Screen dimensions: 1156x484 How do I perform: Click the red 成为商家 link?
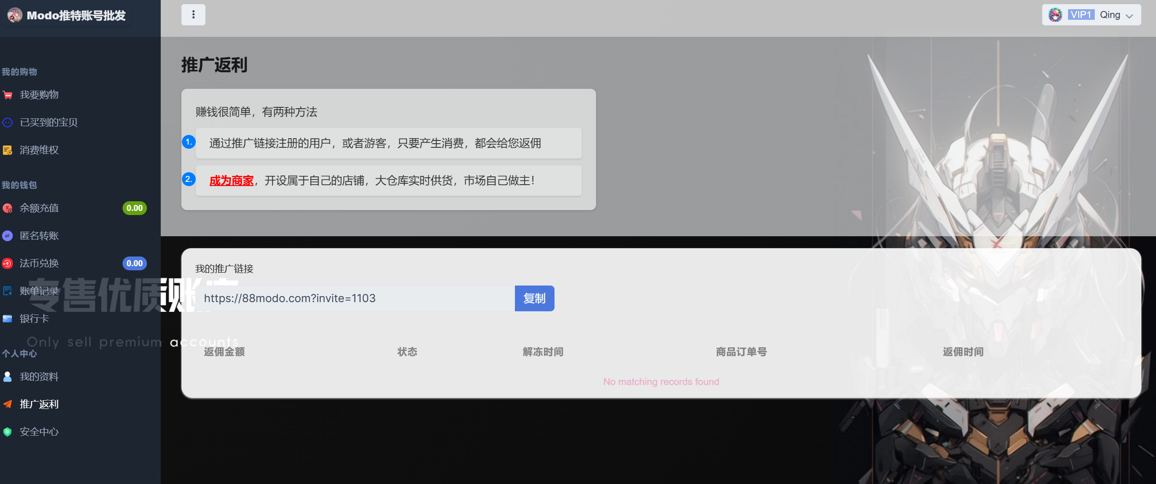click(231, 181)
